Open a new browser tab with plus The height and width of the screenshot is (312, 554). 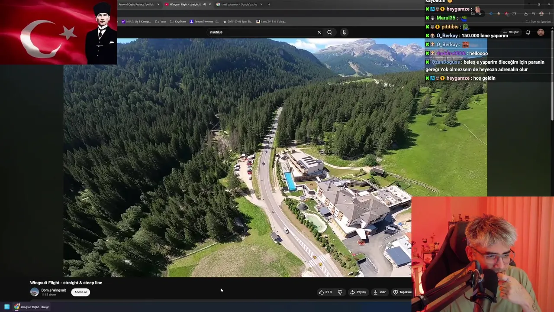point(269,4)
